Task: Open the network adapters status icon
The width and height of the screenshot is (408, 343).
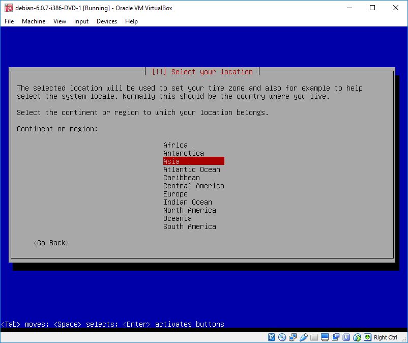Action: coord(293,337)
